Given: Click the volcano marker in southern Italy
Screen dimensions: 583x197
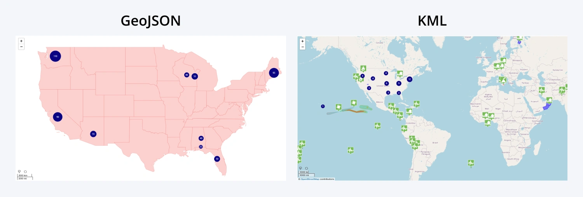Looking at the screenshot, I should (x=503, y=80).
